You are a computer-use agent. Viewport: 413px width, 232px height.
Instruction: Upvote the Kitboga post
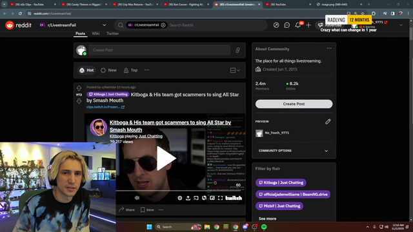coord(79,88)
